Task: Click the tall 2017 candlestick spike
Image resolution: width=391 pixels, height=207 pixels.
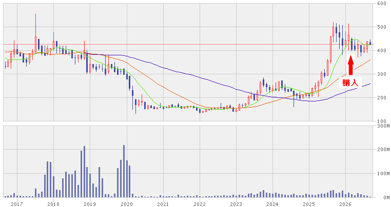Action: tap(35, 33)
